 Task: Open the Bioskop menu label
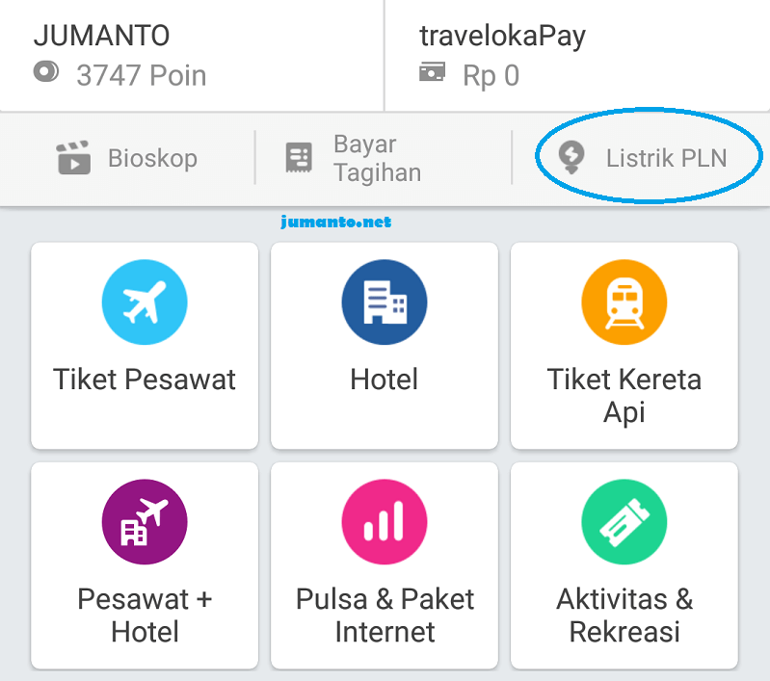point(152,158)
